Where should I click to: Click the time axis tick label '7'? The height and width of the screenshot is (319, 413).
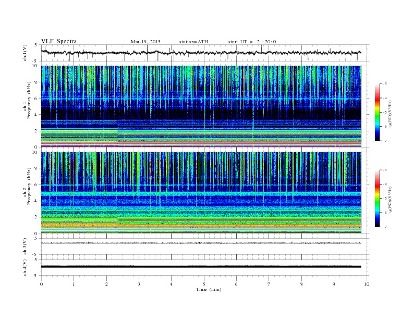269,284
